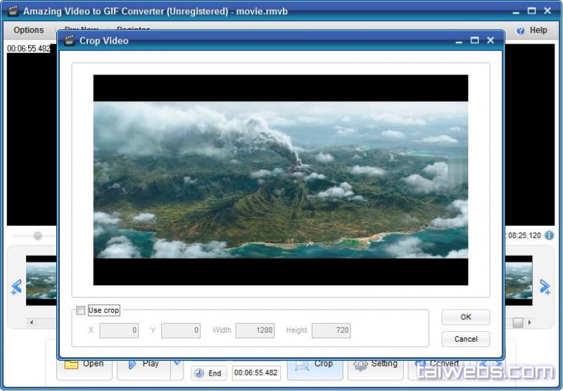Cancel the Crop Video dialog
This screenshot has width=563, height=391.
pos(465,339)
